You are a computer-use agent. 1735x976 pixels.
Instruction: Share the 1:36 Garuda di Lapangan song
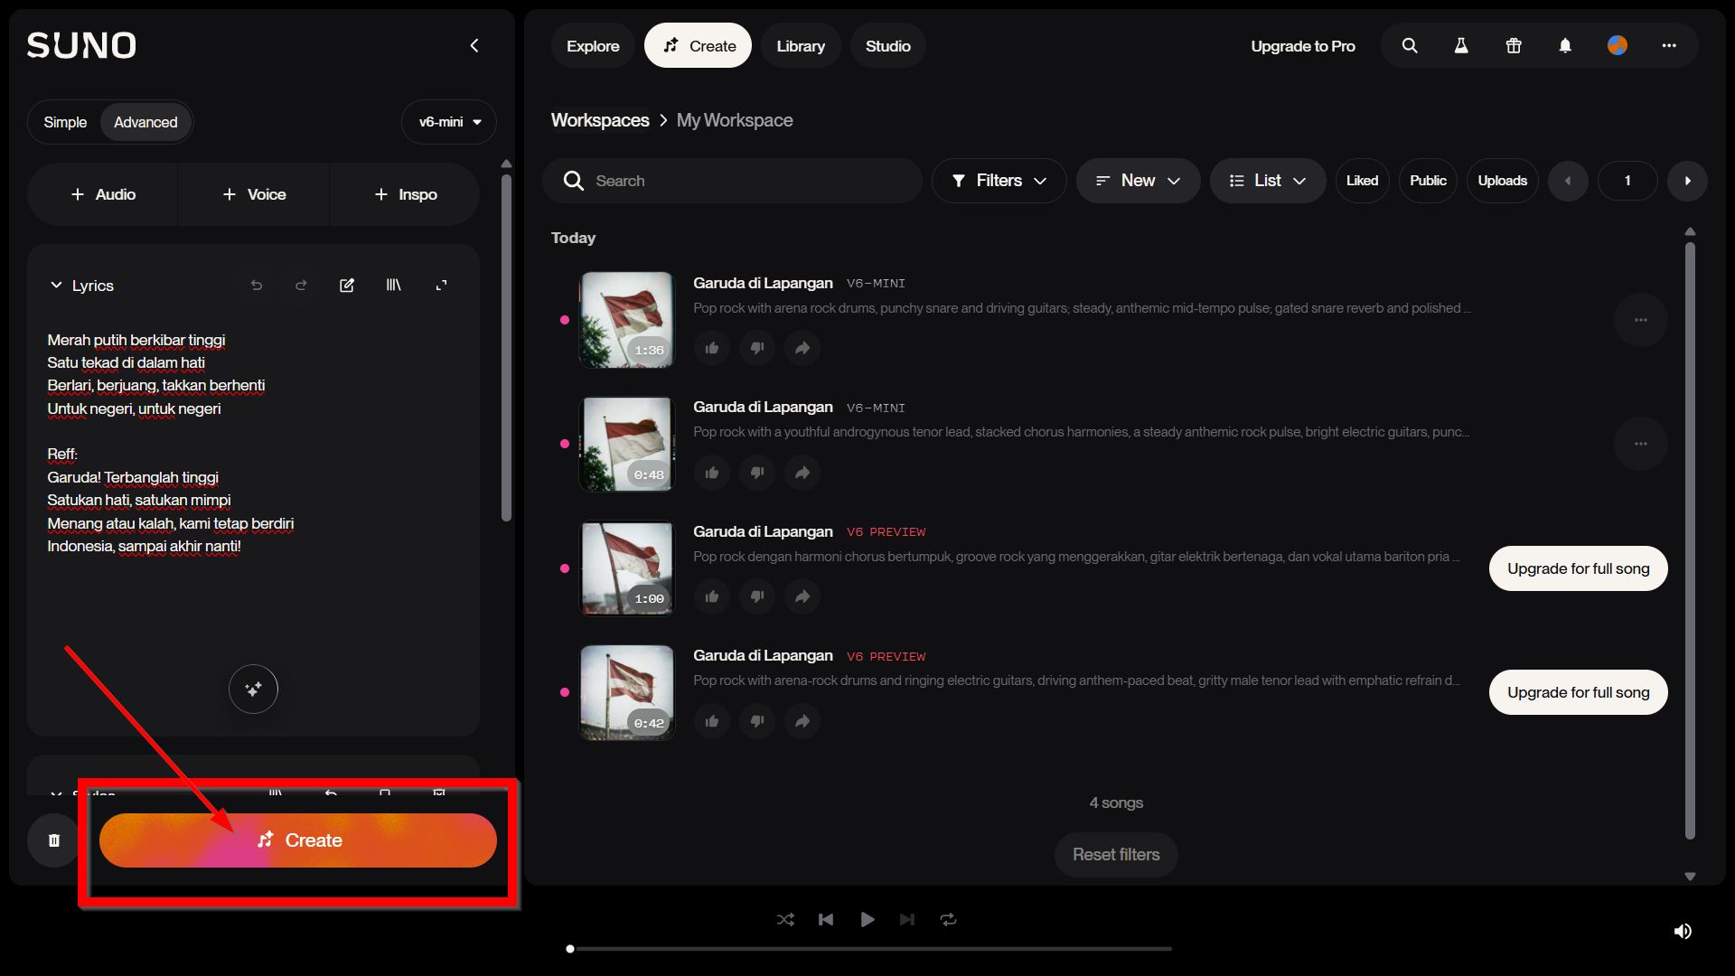pos(802,348)
